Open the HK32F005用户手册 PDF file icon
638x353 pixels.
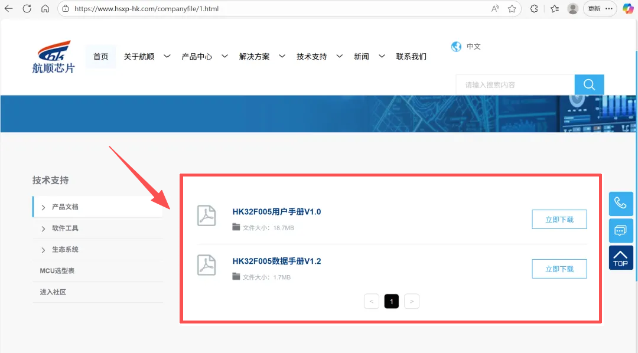click(x=206, y=216)
